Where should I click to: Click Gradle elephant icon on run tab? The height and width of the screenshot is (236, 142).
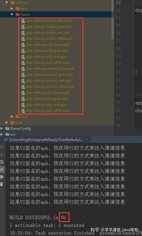(6, 139)
